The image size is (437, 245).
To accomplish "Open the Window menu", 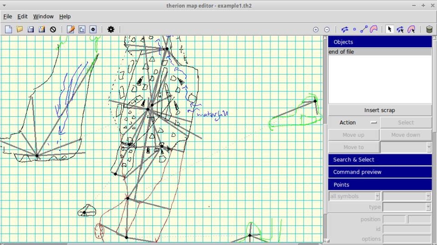I will point(43,16).
